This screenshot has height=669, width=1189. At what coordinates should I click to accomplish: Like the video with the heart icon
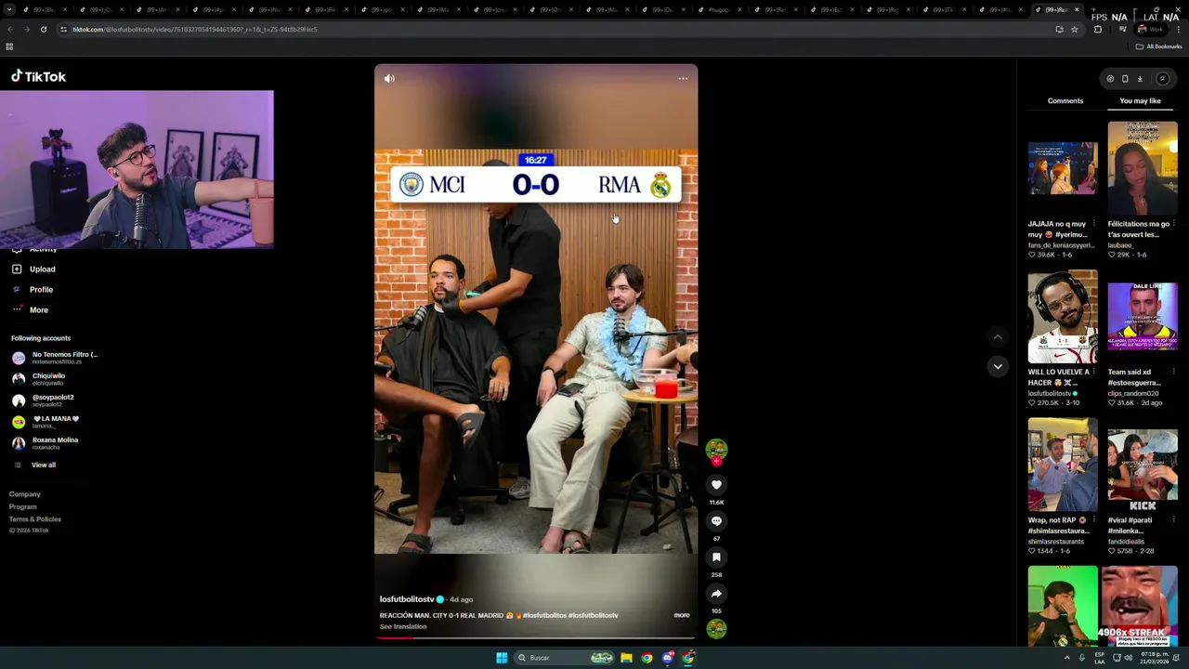pyautogui.click(x=716, y=484)
